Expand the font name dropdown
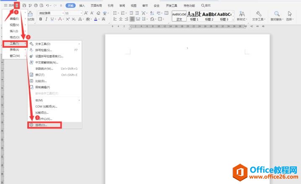The height and width of the screenshot is (184, 301). [x=63, y=13]
